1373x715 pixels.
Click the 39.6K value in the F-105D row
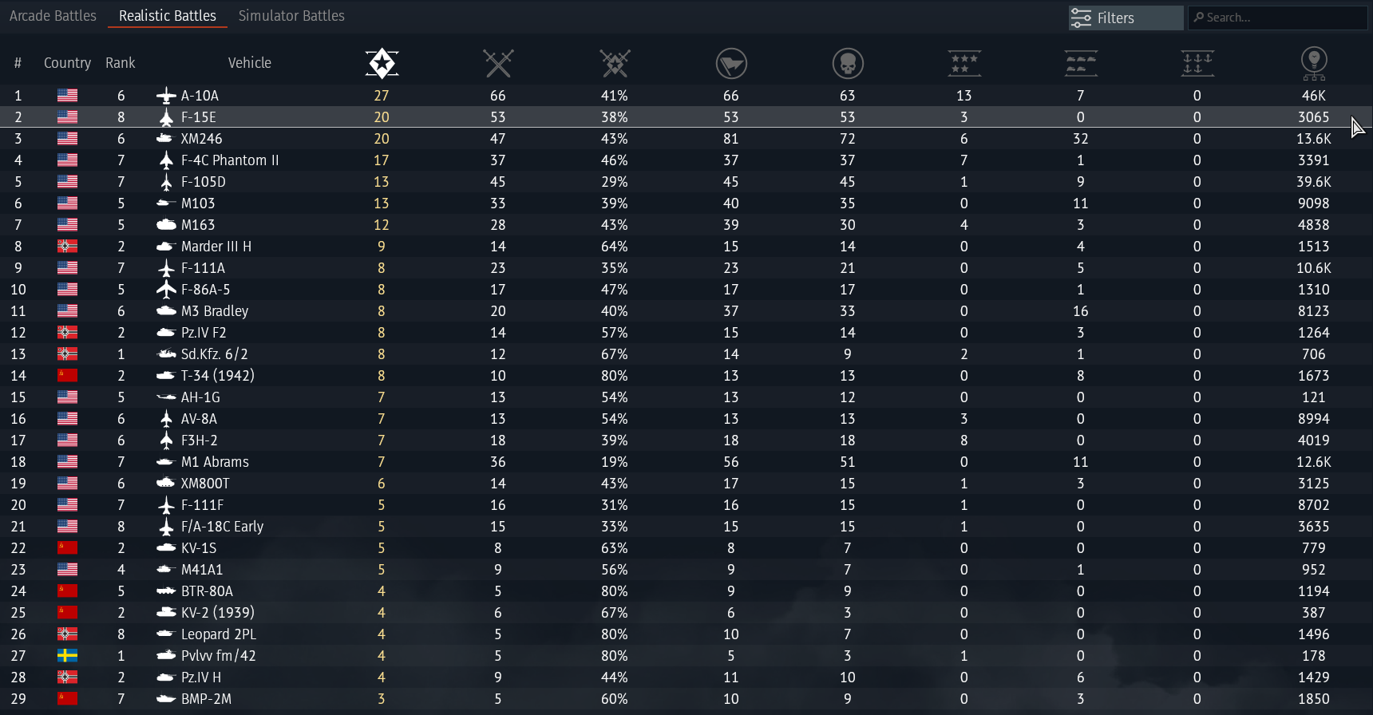(1314, 181)
